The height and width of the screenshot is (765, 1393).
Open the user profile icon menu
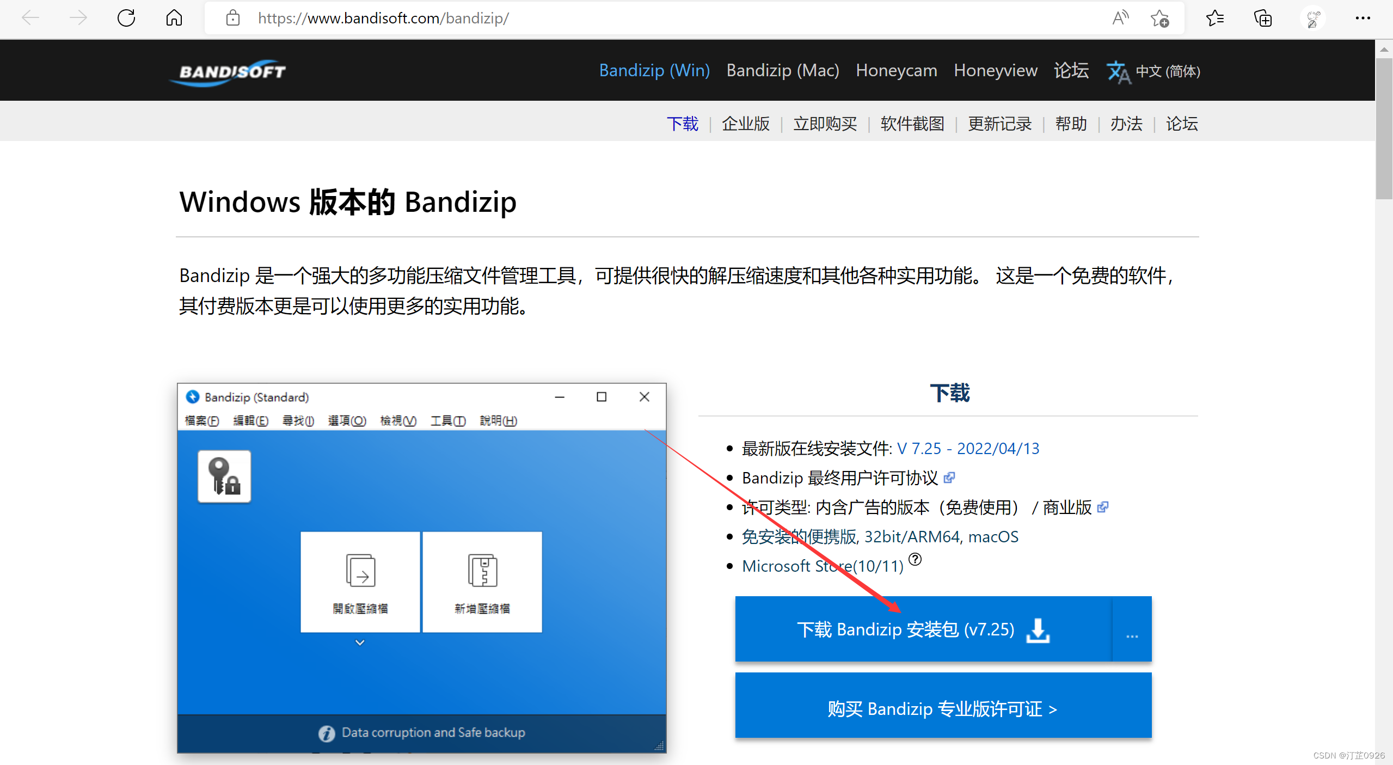(x=1312, y=18)
